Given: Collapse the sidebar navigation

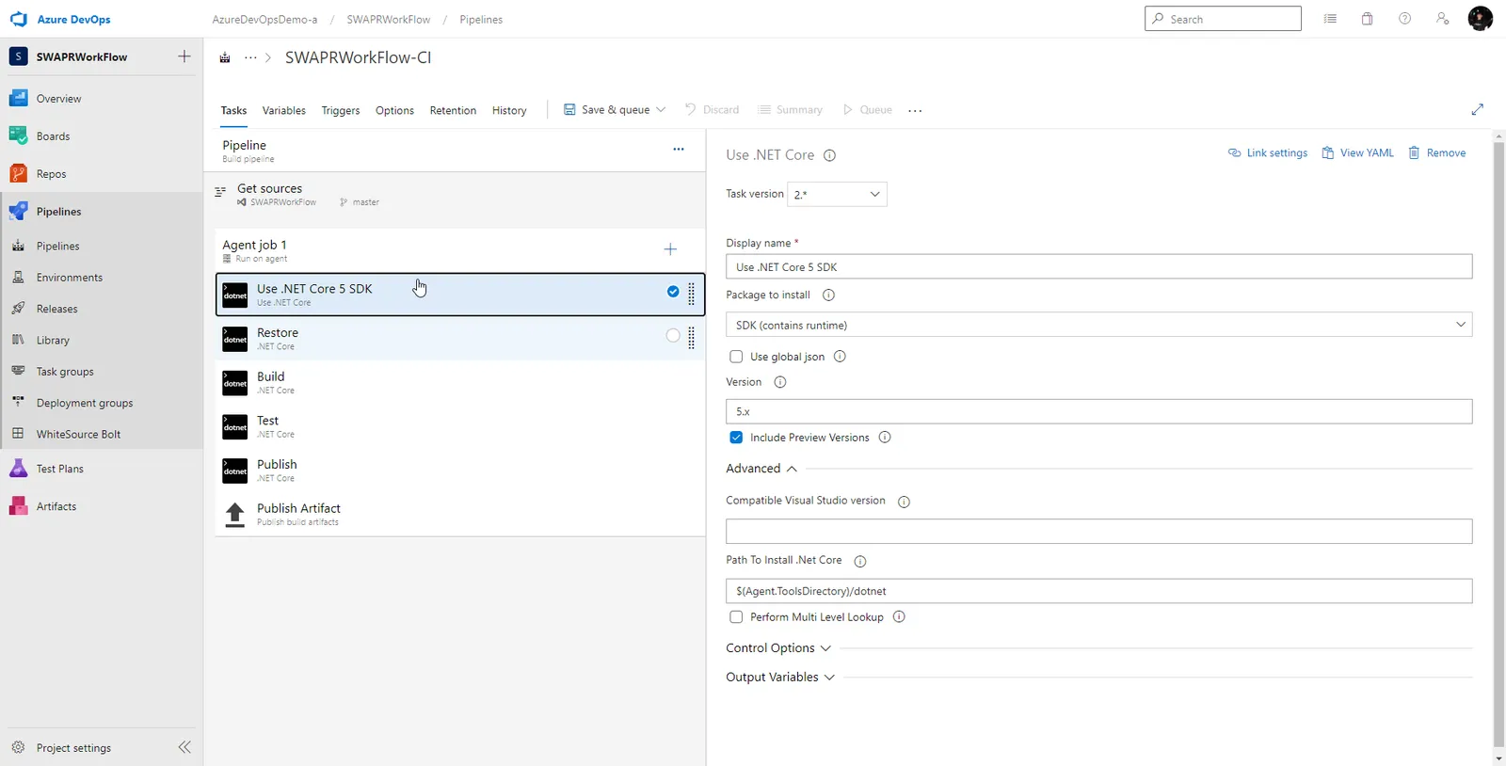Looking at the screenshot, I should click(x=184, y=747).
